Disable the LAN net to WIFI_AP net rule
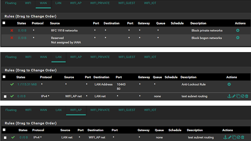This screenshot has width=251, height=141. (239, 137)
